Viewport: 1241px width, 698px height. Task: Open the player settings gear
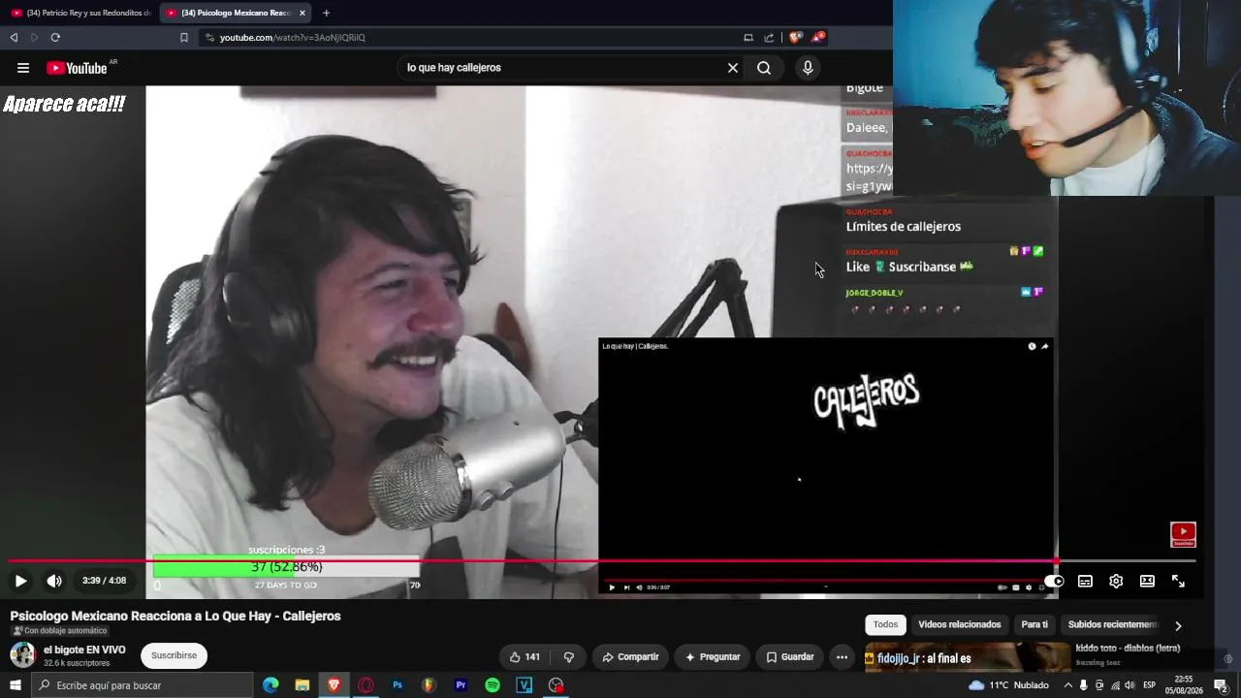[x=1116, y=581]
